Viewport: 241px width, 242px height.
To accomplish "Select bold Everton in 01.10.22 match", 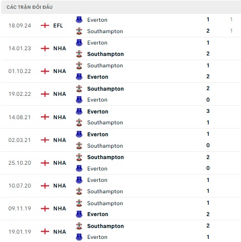I will point(98,77).
